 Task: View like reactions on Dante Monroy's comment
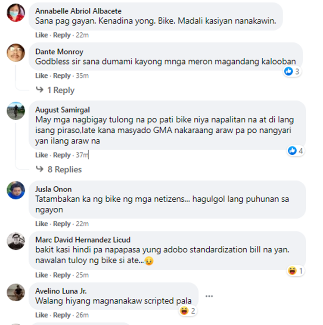292,72
